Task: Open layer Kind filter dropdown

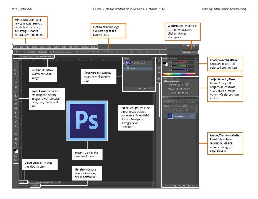Action: (169, 101)
